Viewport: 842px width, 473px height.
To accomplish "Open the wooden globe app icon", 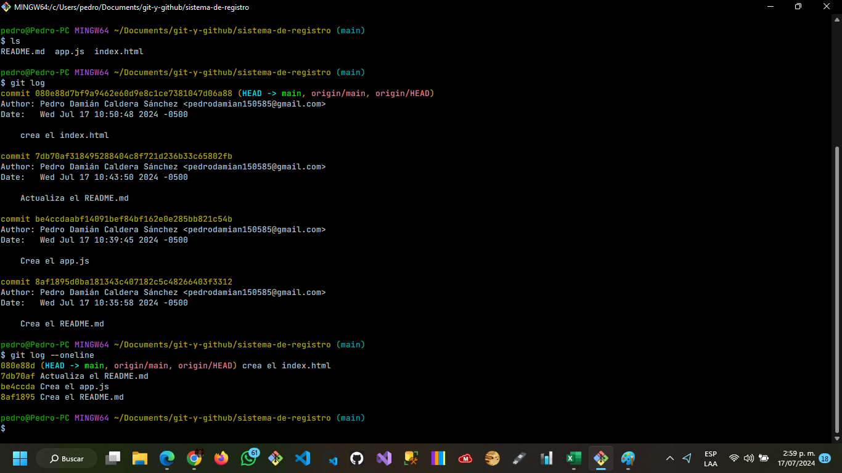I will click(x=493, y=458).
